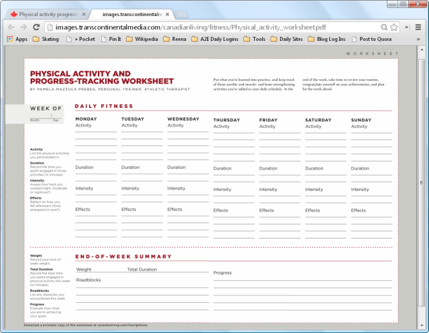The height and width of the screenshot is (333, 429).
Task: Click the TUESDAY column heading
Action: point(133,119)
